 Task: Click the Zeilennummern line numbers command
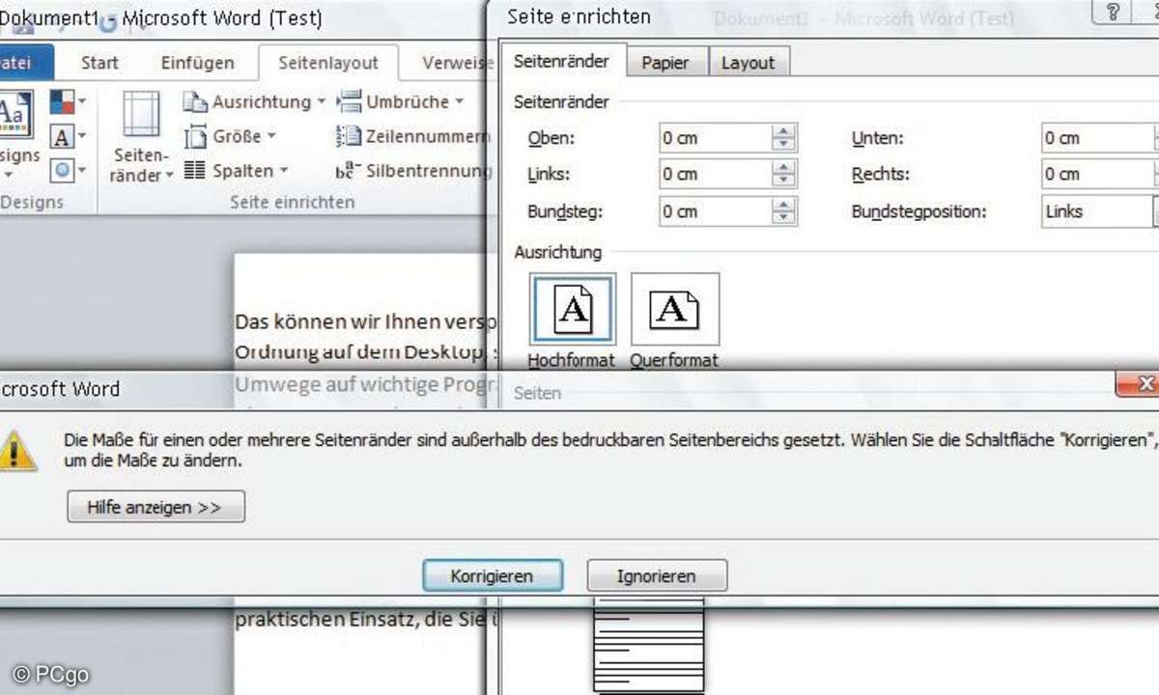point(413,136)
